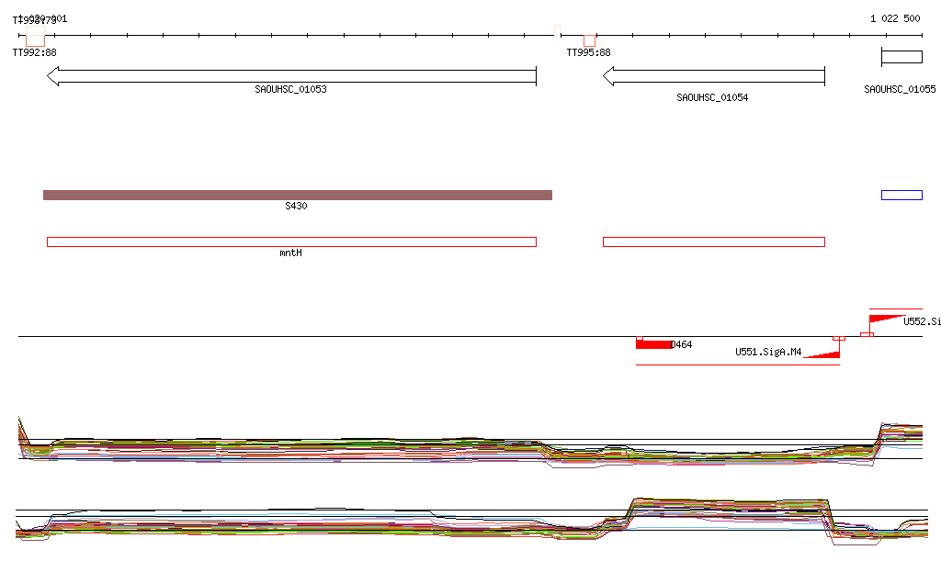Click the TT995:88 terminator marker box

point(589,40)
